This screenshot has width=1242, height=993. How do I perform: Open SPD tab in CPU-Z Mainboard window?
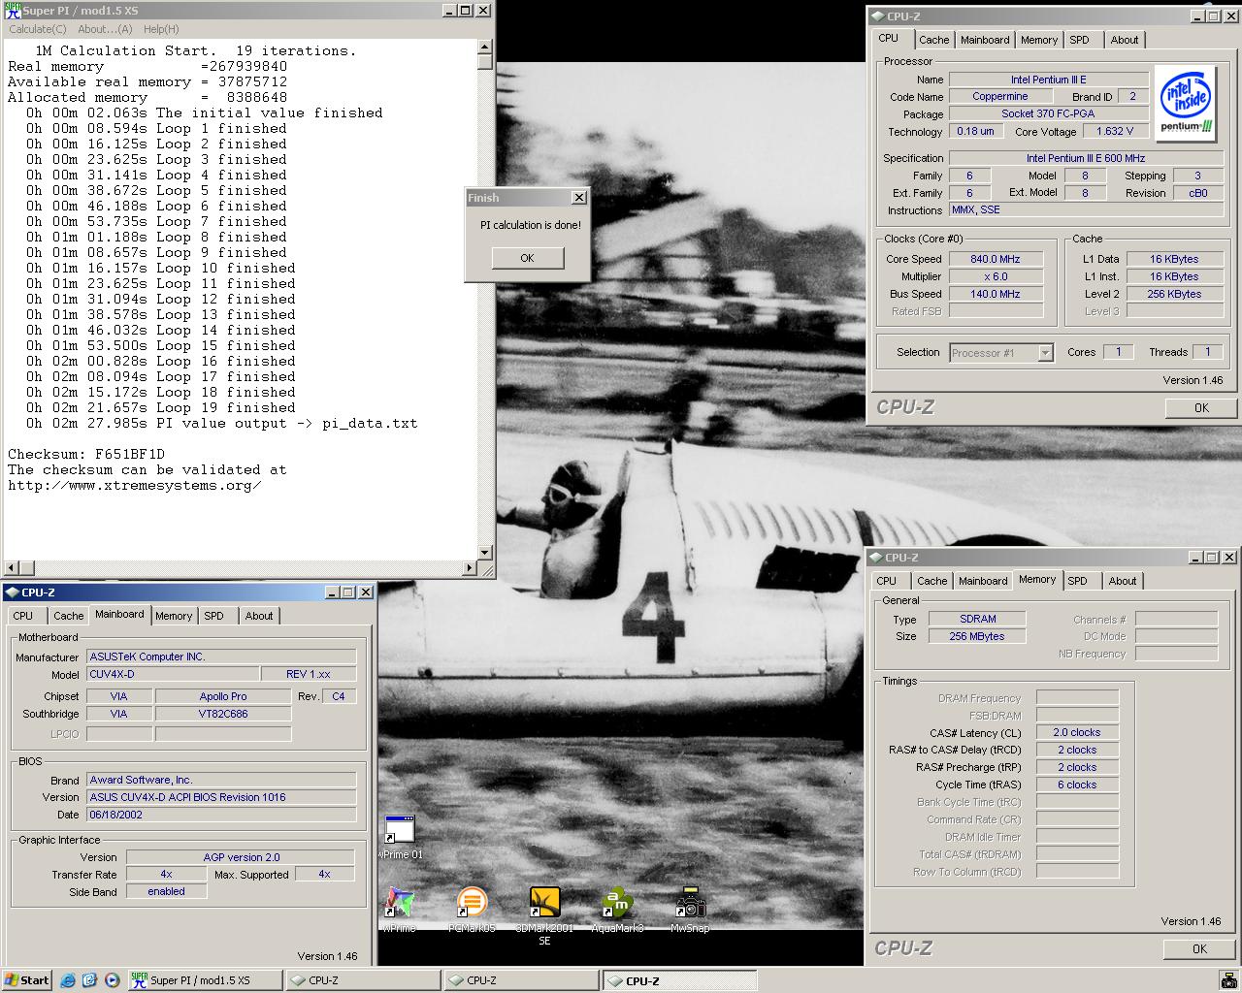[x=214, y=616]
